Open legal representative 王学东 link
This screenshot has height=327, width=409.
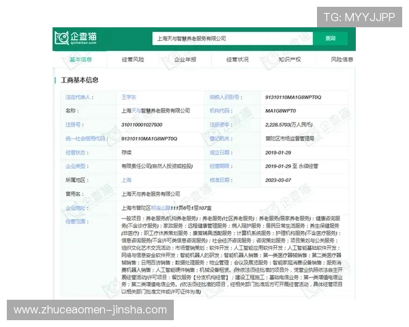129,97
